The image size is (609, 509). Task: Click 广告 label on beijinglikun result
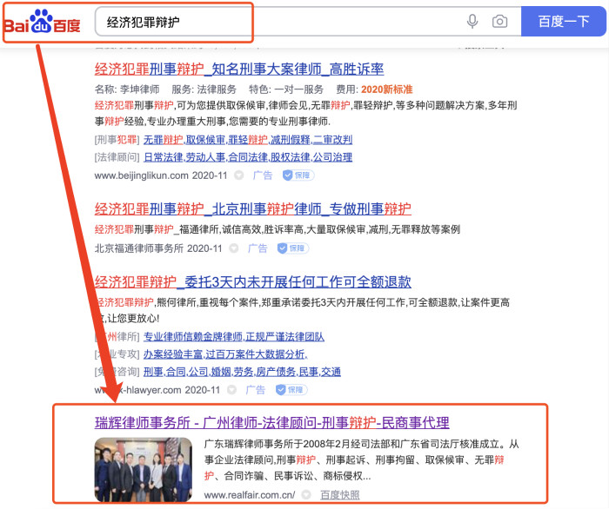click(x=263, y=175)
